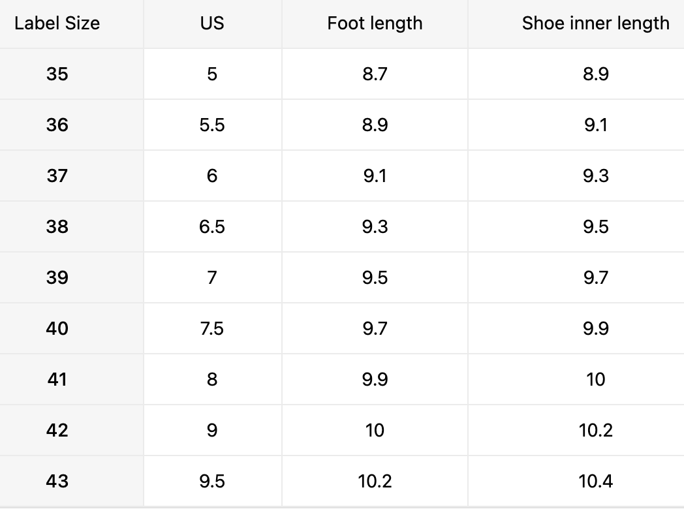Image resolution: width=684 pixels, height=509 pixels.
Task: Click US size 7.5 cell
Action: click(x=212, y=328)
